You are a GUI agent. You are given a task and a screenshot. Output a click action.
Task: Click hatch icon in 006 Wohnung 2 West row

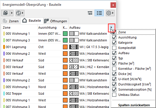74,54
